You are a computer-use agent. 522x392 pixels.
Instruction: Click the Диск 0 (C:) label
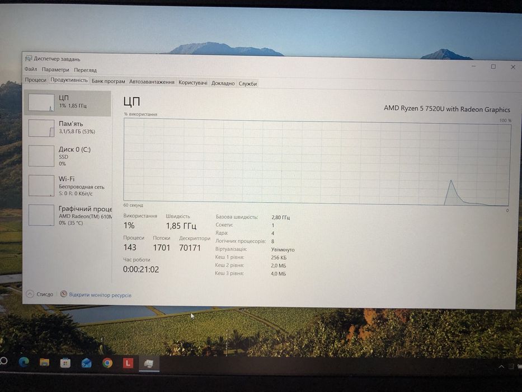(x=74, y=150)
